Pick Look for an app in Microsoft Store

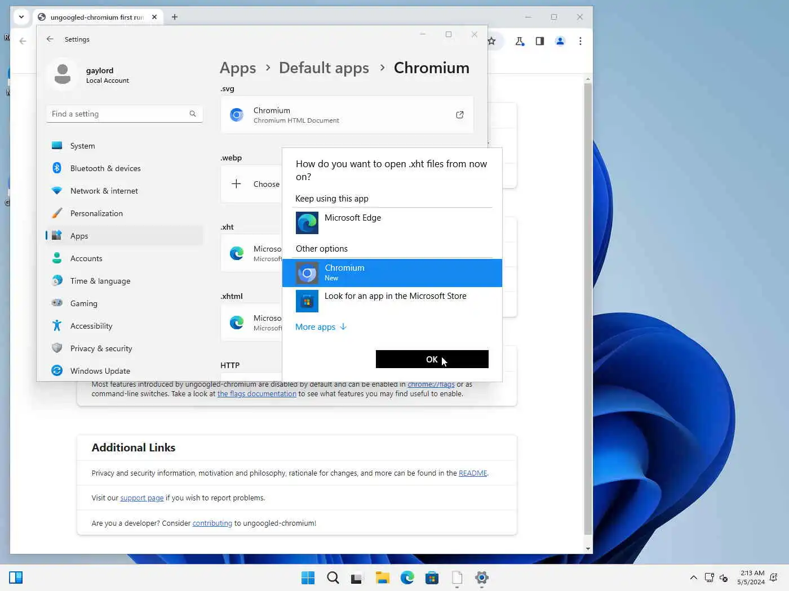pos(392,301)
